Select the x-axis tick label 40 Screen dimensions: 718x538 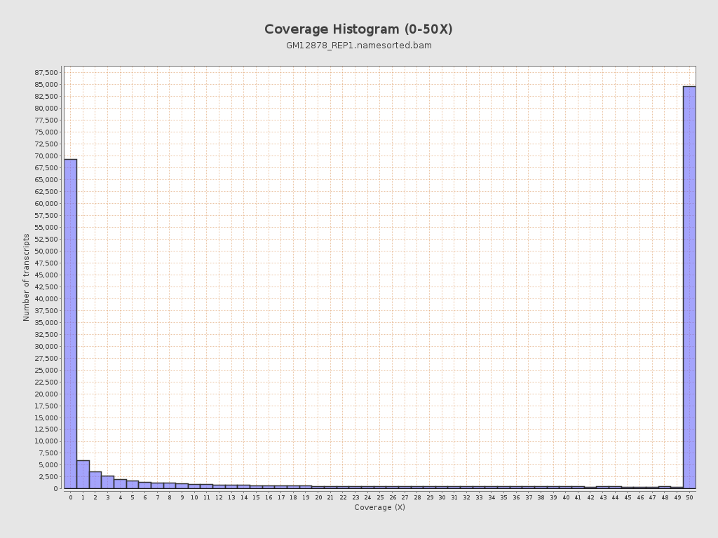coord(566,497)
